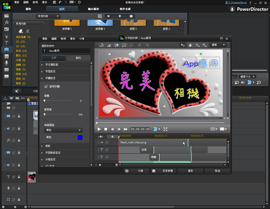The height and width of the screenshot is (209, 270).
Task: Open the Effects Room fx icon
Action: pos(6,22)
